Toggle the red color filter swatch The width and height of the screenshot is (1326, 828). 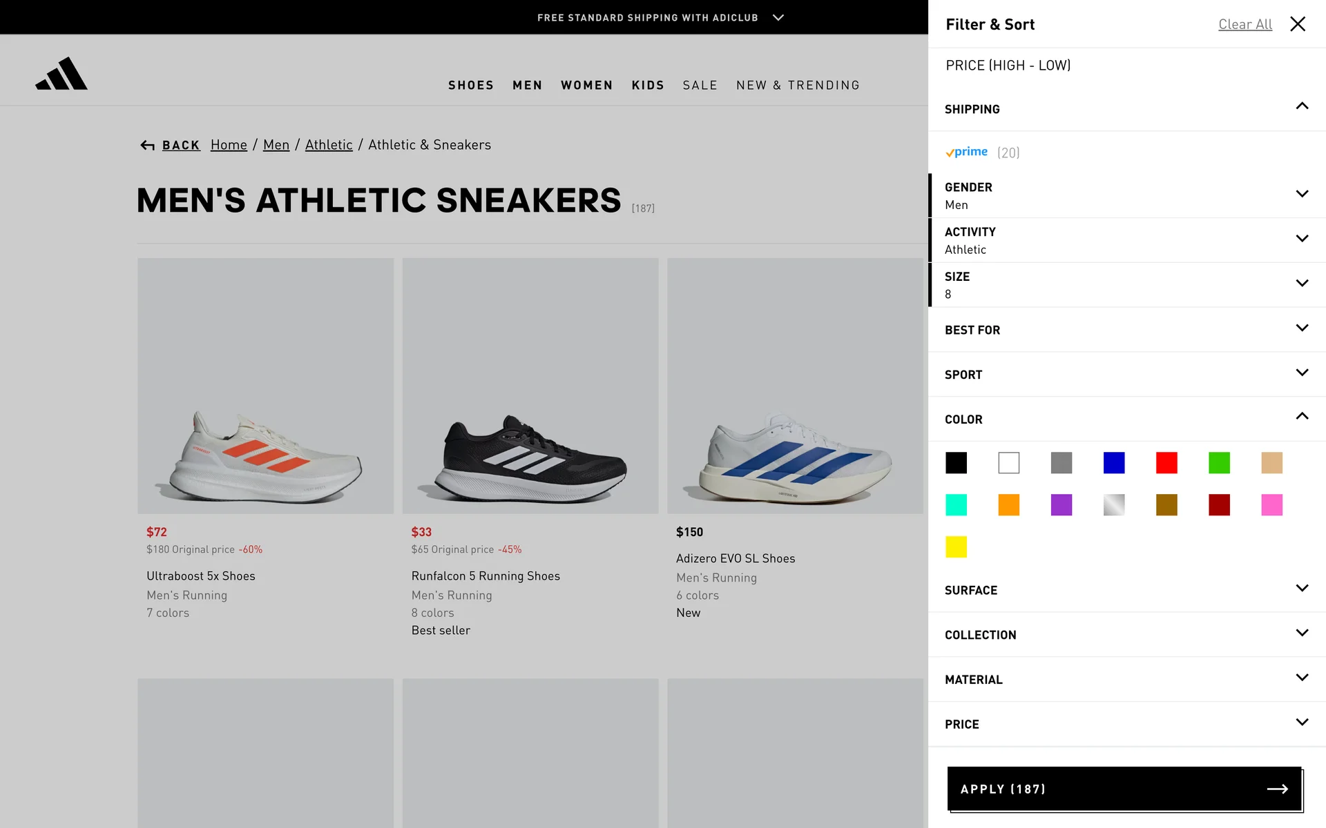(x=1166, y=462)
